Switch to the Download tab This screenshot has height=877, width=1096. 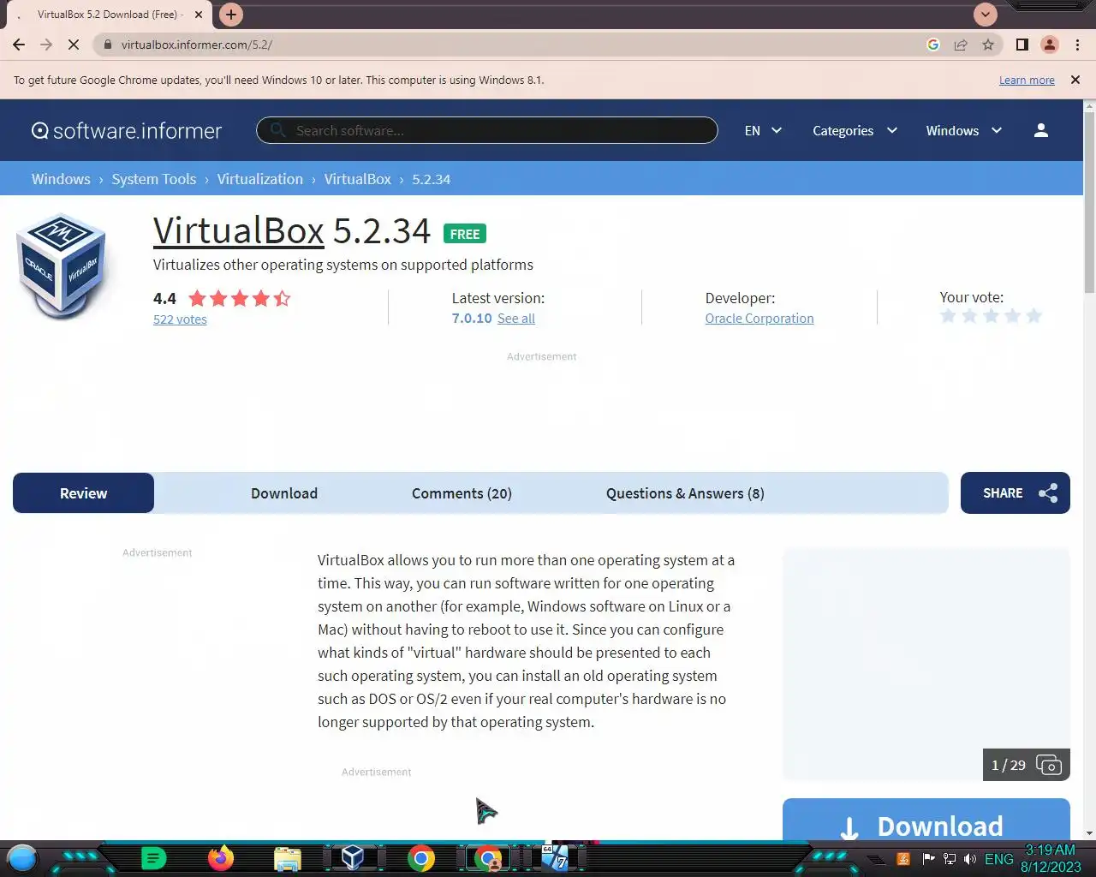(x=284, y=493)
